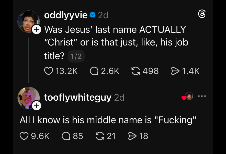This screenshot has width=226, height=154.
Task: Like tooflywhiteguy's reply
Action: (x=24, y=136)
